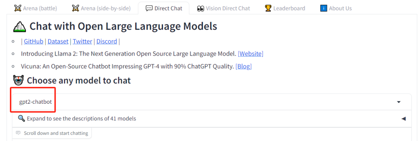Open the Llama 2 [Website] link
The height and width of the screenshot is (141, 420).
(251, 54)
